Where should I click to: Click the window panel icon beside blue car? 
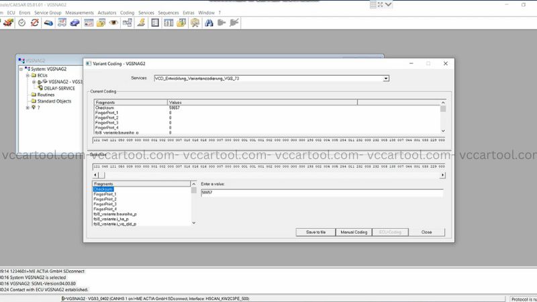coord(89,23)
